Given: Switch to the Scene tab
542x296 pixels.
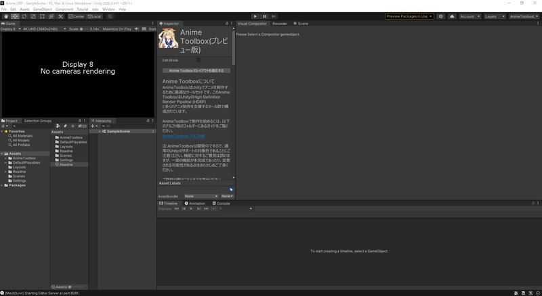Looking at the screenshot, I should [301, 24].
